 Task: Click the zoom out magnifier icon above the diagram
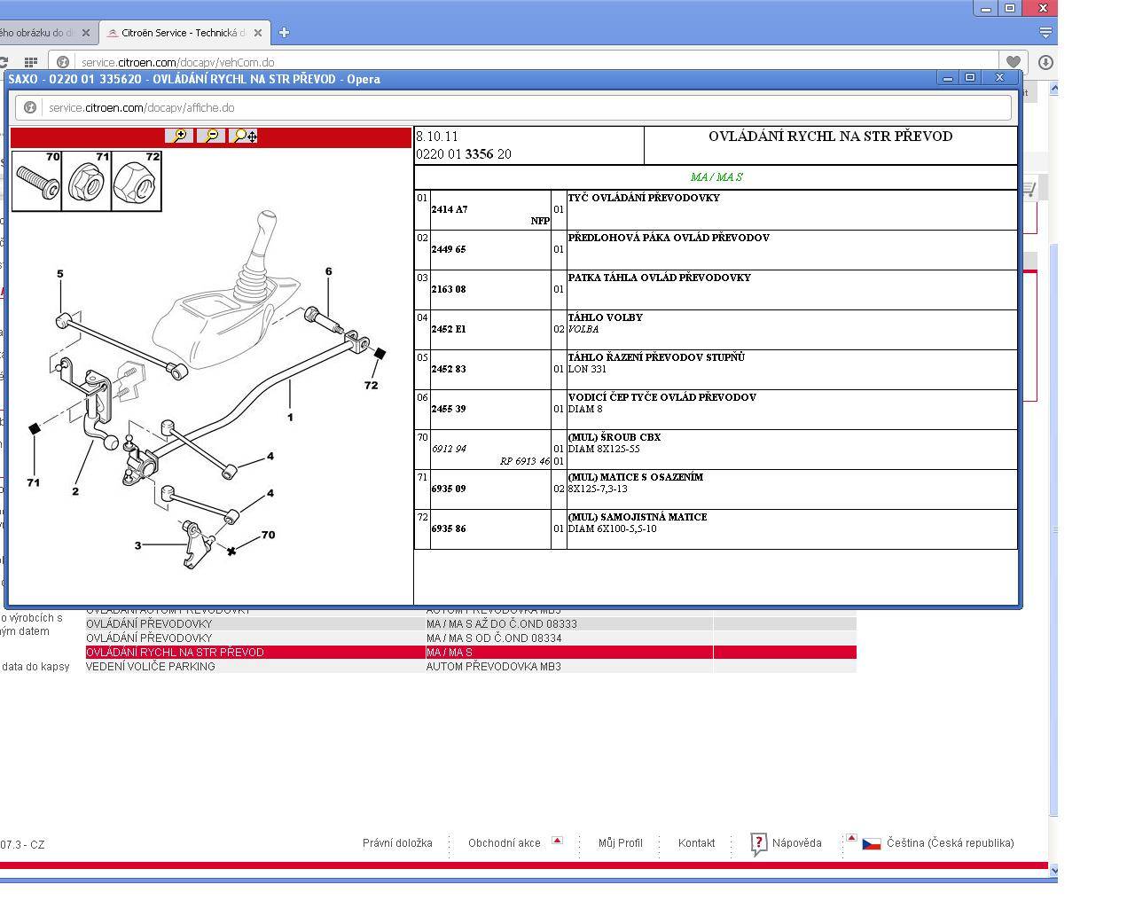pyautogui.click(x=211, y=136)
